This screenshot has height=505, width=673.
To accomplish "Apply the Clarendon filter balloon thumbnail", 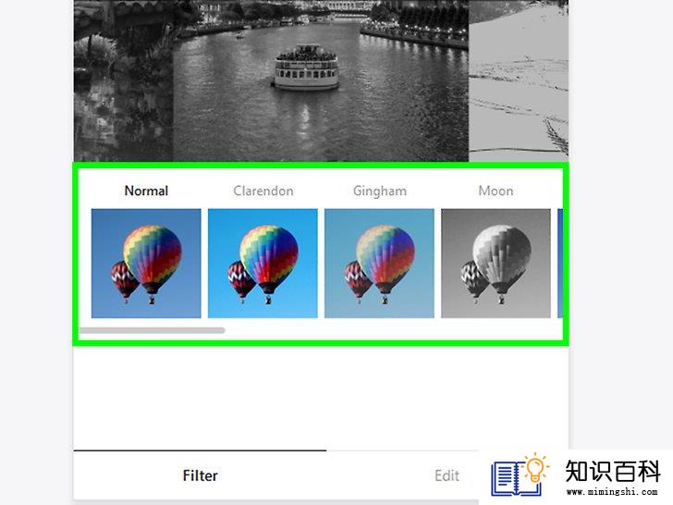I will (x=263, y=264).
